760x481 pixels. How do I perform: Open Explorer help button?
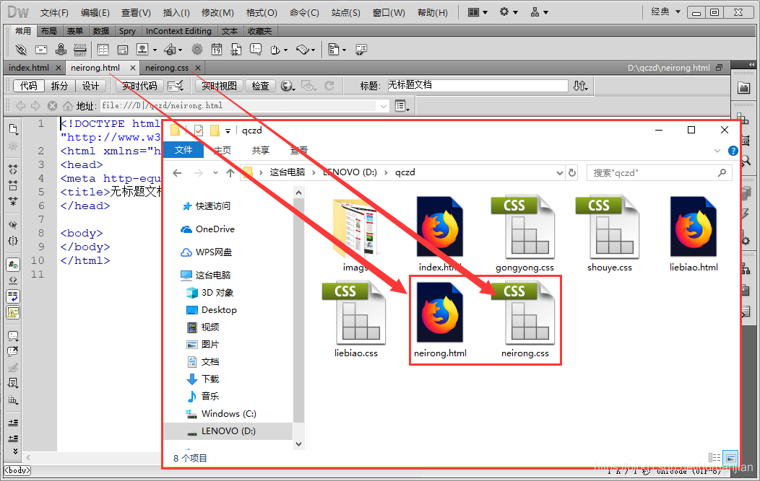point(733,151)
